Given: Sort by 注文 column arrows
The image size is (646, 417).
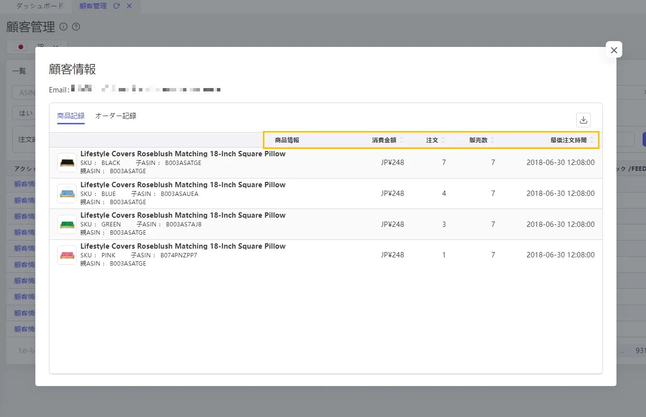Looking at the screenshot, I should (x=443, y=140).
